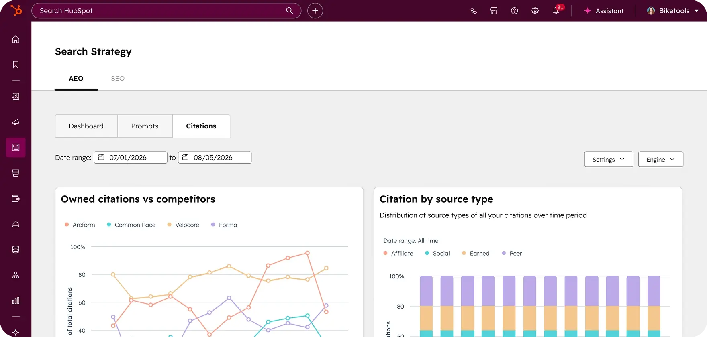This screenshot has width=707, height=337.
Task: Open the contacts icon in sidebar
Action: [16, 97]
